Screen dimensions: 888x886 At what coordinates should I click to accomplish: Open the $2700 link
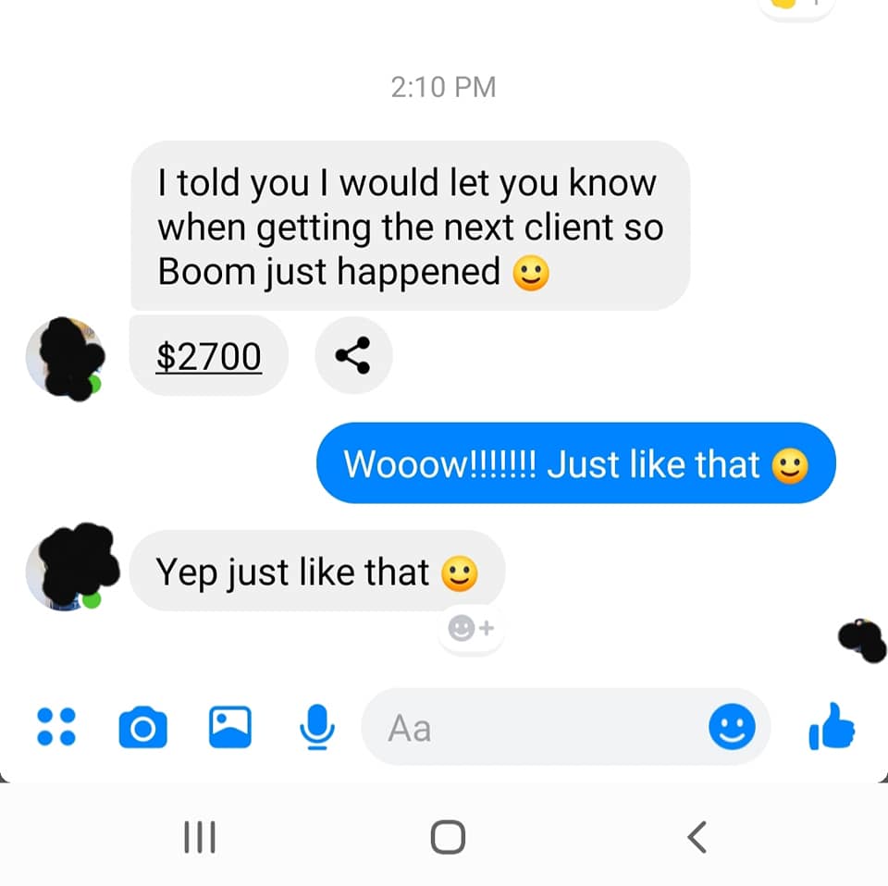tap(208, 356)
